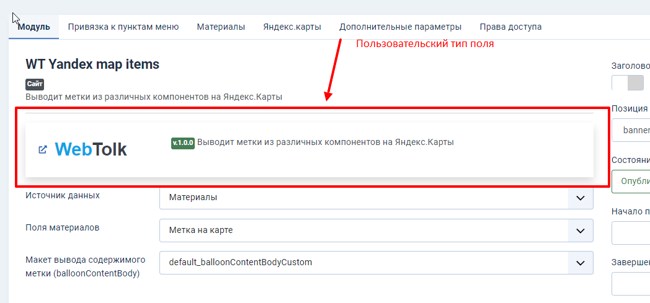Open the Источник данных dropdown
650x303 pixels.
click(376, 198)
